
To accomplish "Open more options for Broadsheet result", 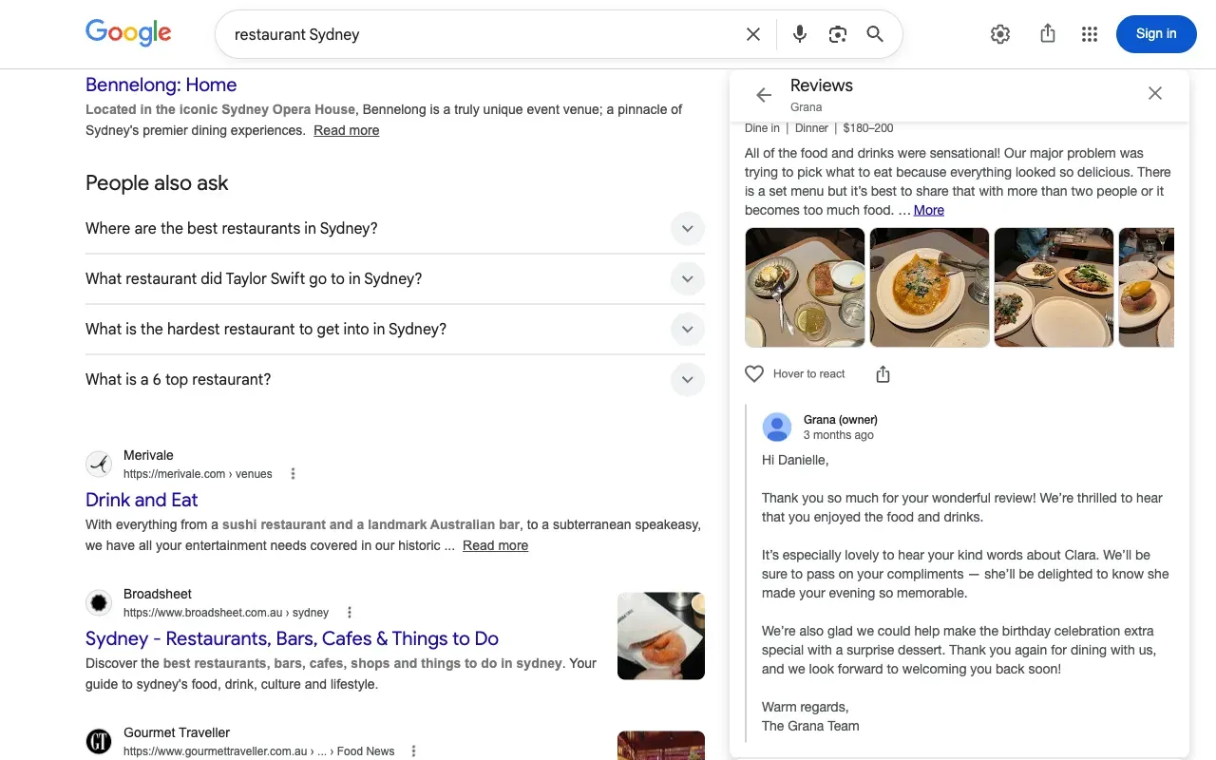I will click(350, 613).
